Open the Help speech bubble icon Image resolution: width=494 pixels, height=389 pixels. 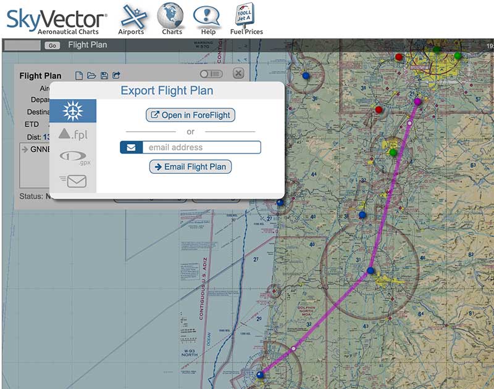click(x=207, y=20)
